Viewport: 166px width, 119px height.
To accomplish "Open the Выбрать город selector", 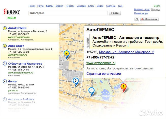I will (x=142, y=10).
